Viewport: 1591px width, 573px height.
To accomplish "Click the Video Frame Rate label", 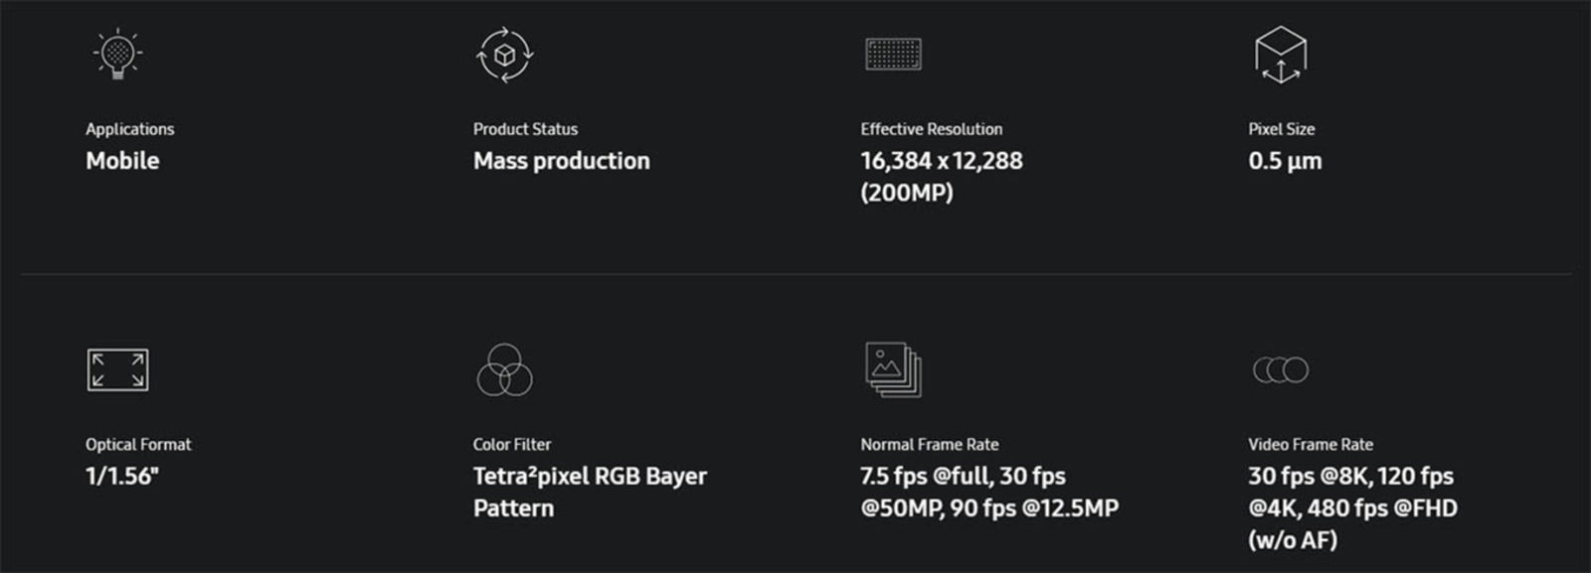I will 1311,445.
